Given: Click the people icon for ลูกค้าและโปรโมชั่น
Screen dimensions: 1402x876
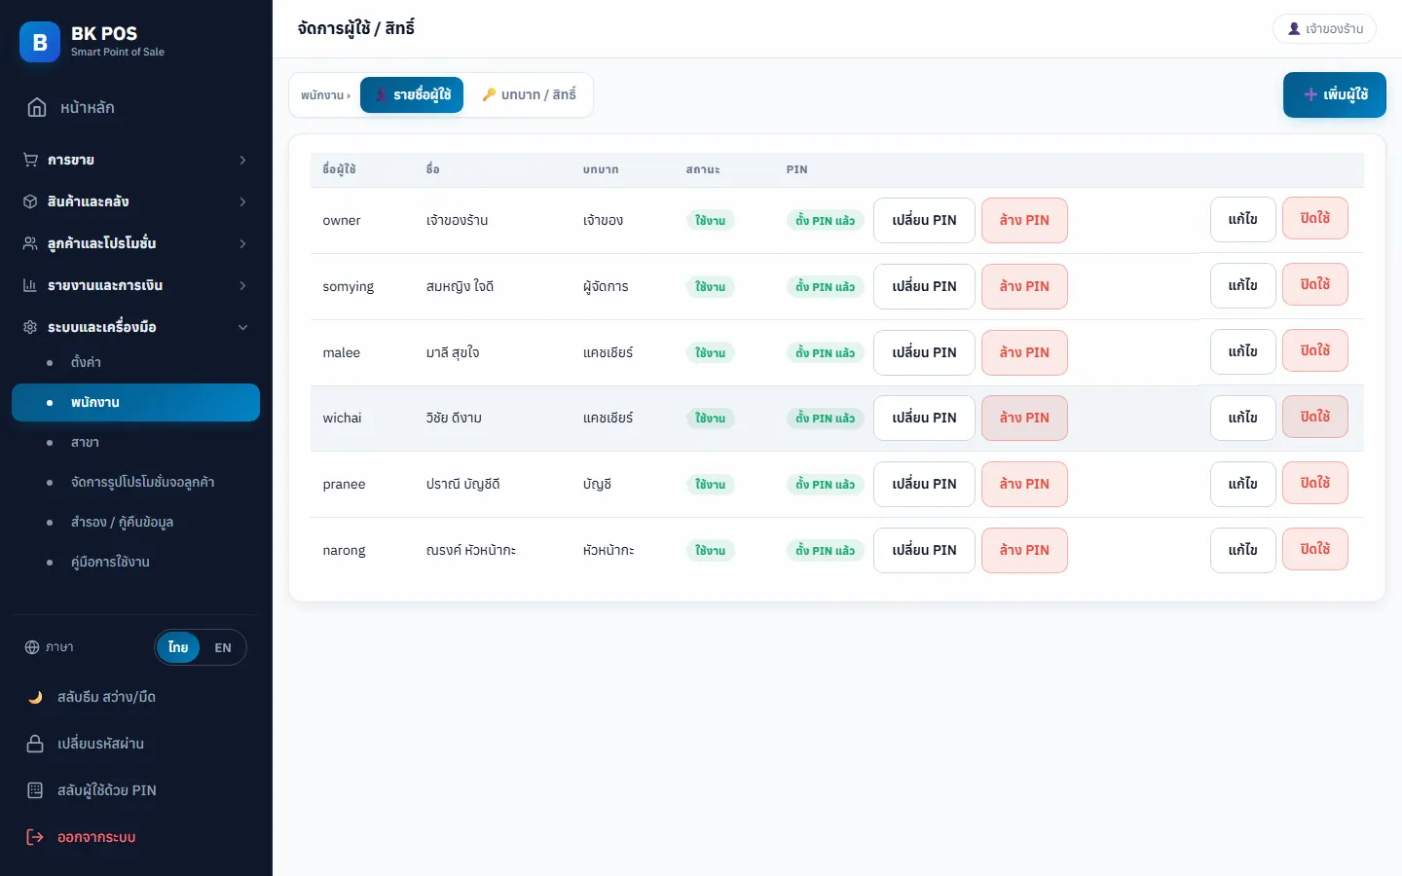Looking at the screenshot, I should click(x=30, y=243).
